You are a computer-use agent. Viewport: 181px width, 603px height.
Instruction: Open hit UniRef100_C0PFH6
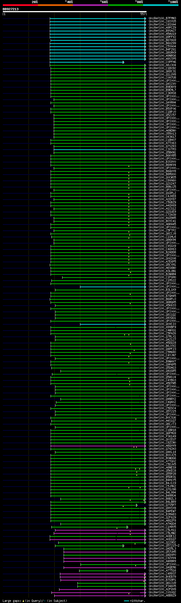(162, 62)
